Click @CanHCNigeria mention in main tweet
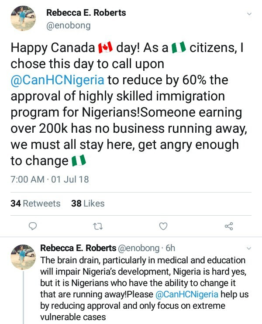The image size is (262, 324). coord(57,80)
